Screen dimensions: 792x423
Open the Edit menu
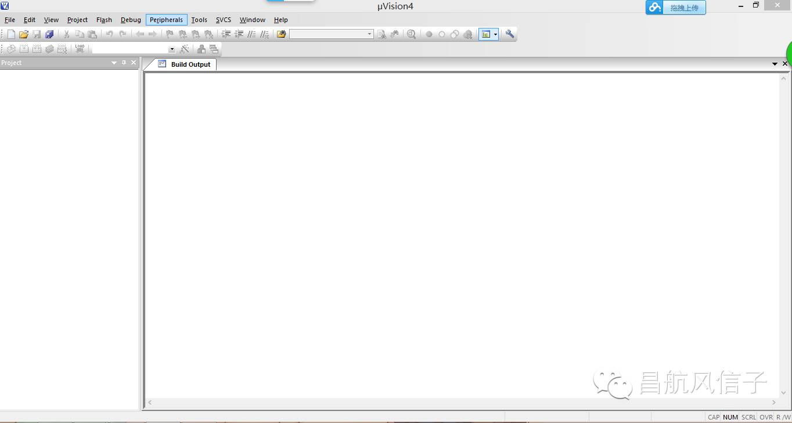30,20
